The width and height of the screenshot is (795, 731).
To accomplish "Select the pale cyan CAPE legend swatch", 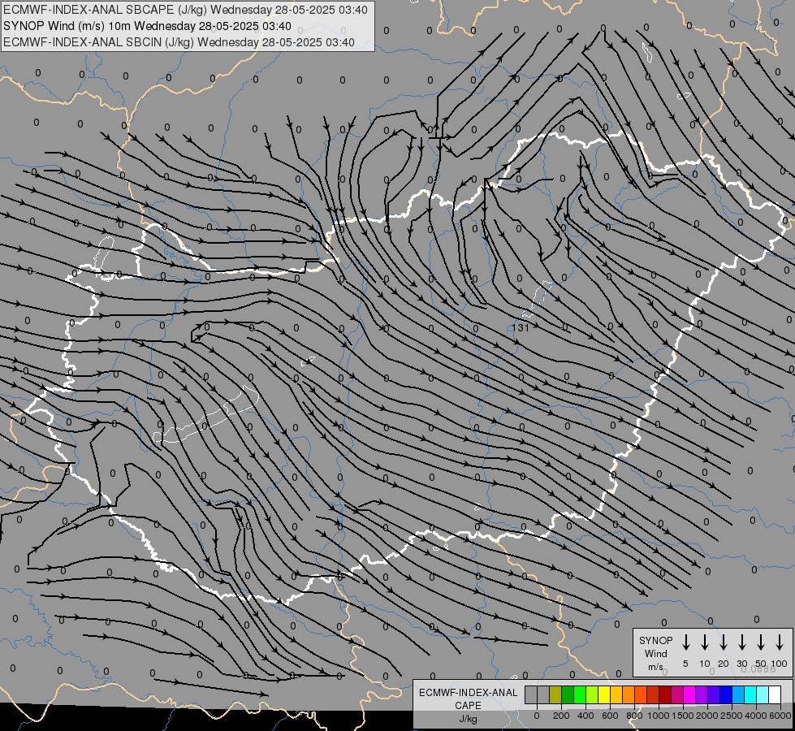I will (x=762, y=695).
